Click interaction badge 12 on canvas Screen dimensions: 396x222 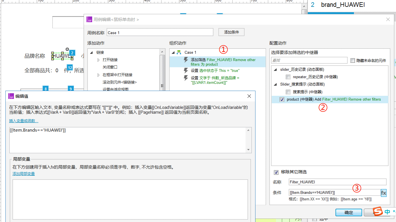(70, 67)
